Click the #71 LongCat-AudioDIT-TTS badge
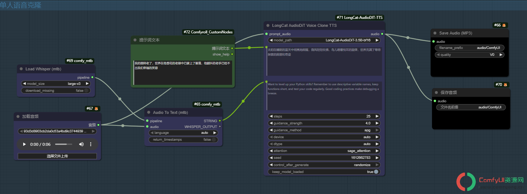527x194 pixels. (x=359, y=17)
